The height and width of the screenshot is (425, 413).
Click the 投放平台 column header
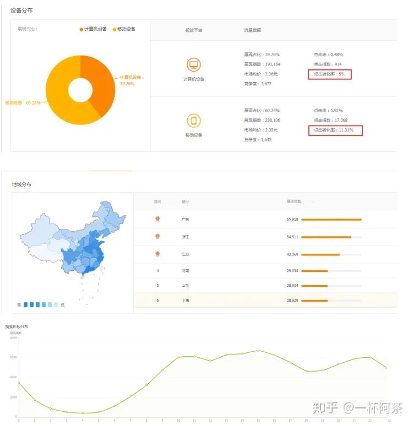point(194,30)
